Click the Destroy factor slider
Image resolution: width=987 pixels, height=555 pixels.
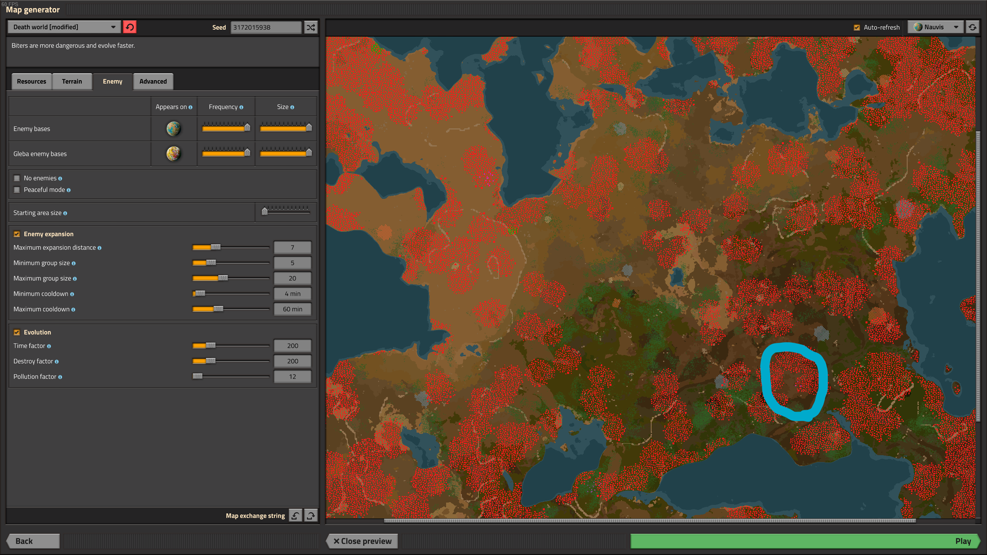(231, 361)
